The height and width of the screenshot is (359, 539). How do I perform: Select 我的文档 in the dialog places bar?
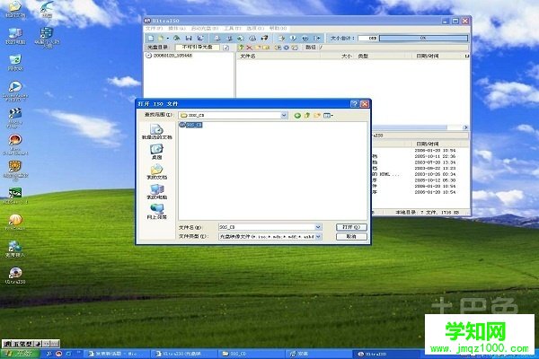tap(156, 171)
